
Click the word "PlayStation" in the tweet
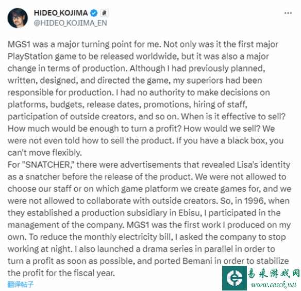[x=30, y=57]
